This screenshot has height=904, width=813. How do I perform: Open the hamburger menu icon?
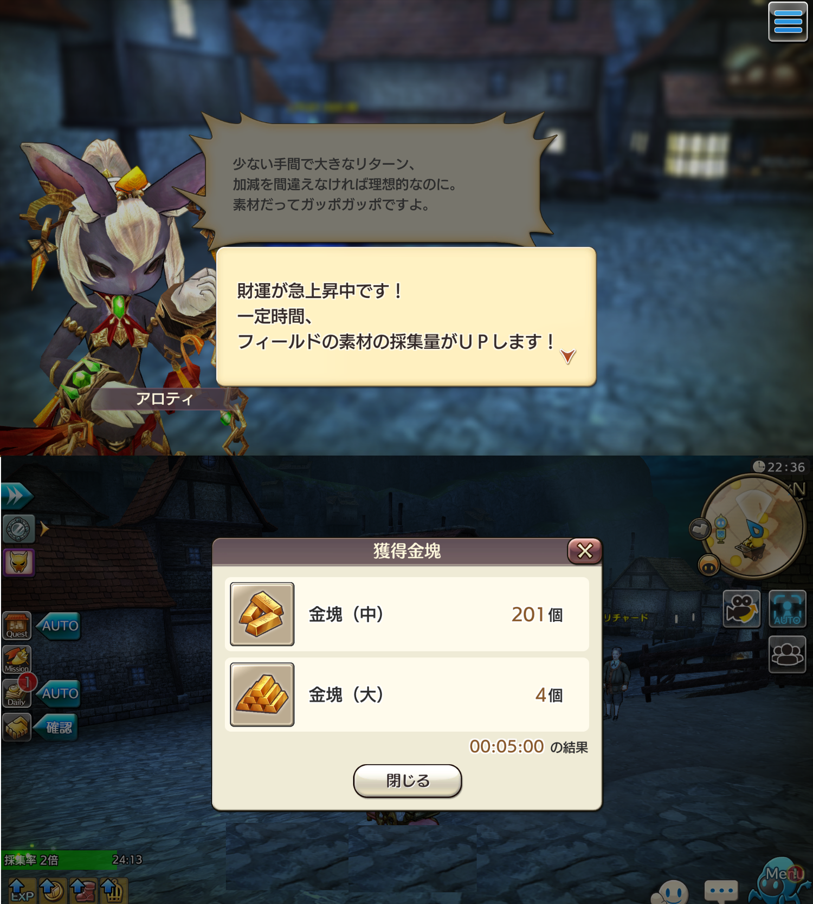(788, 21)
